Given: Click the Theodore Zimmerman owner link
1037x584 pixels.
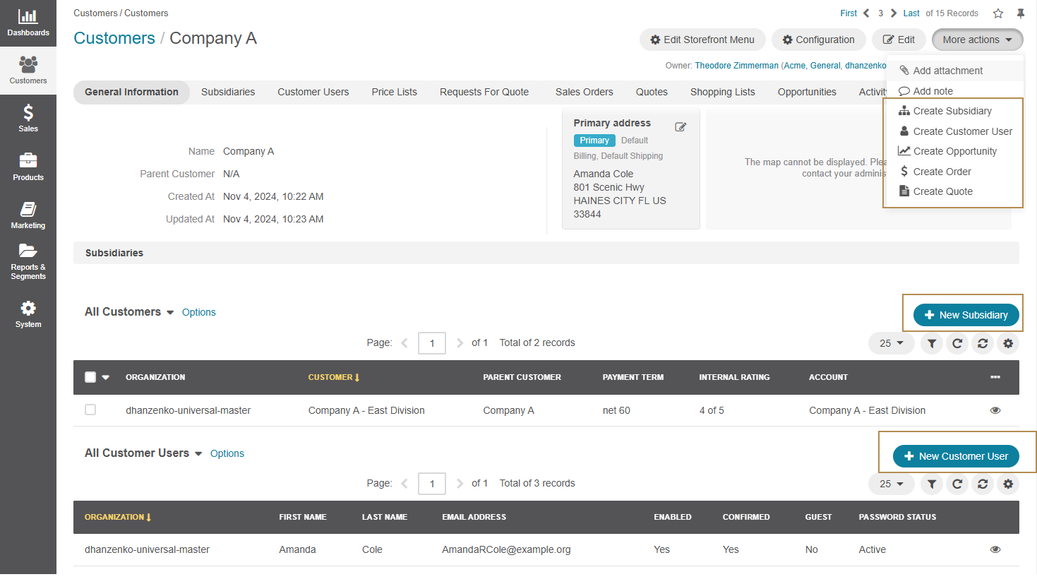Looking at the screenshot, I should [736, 66].
